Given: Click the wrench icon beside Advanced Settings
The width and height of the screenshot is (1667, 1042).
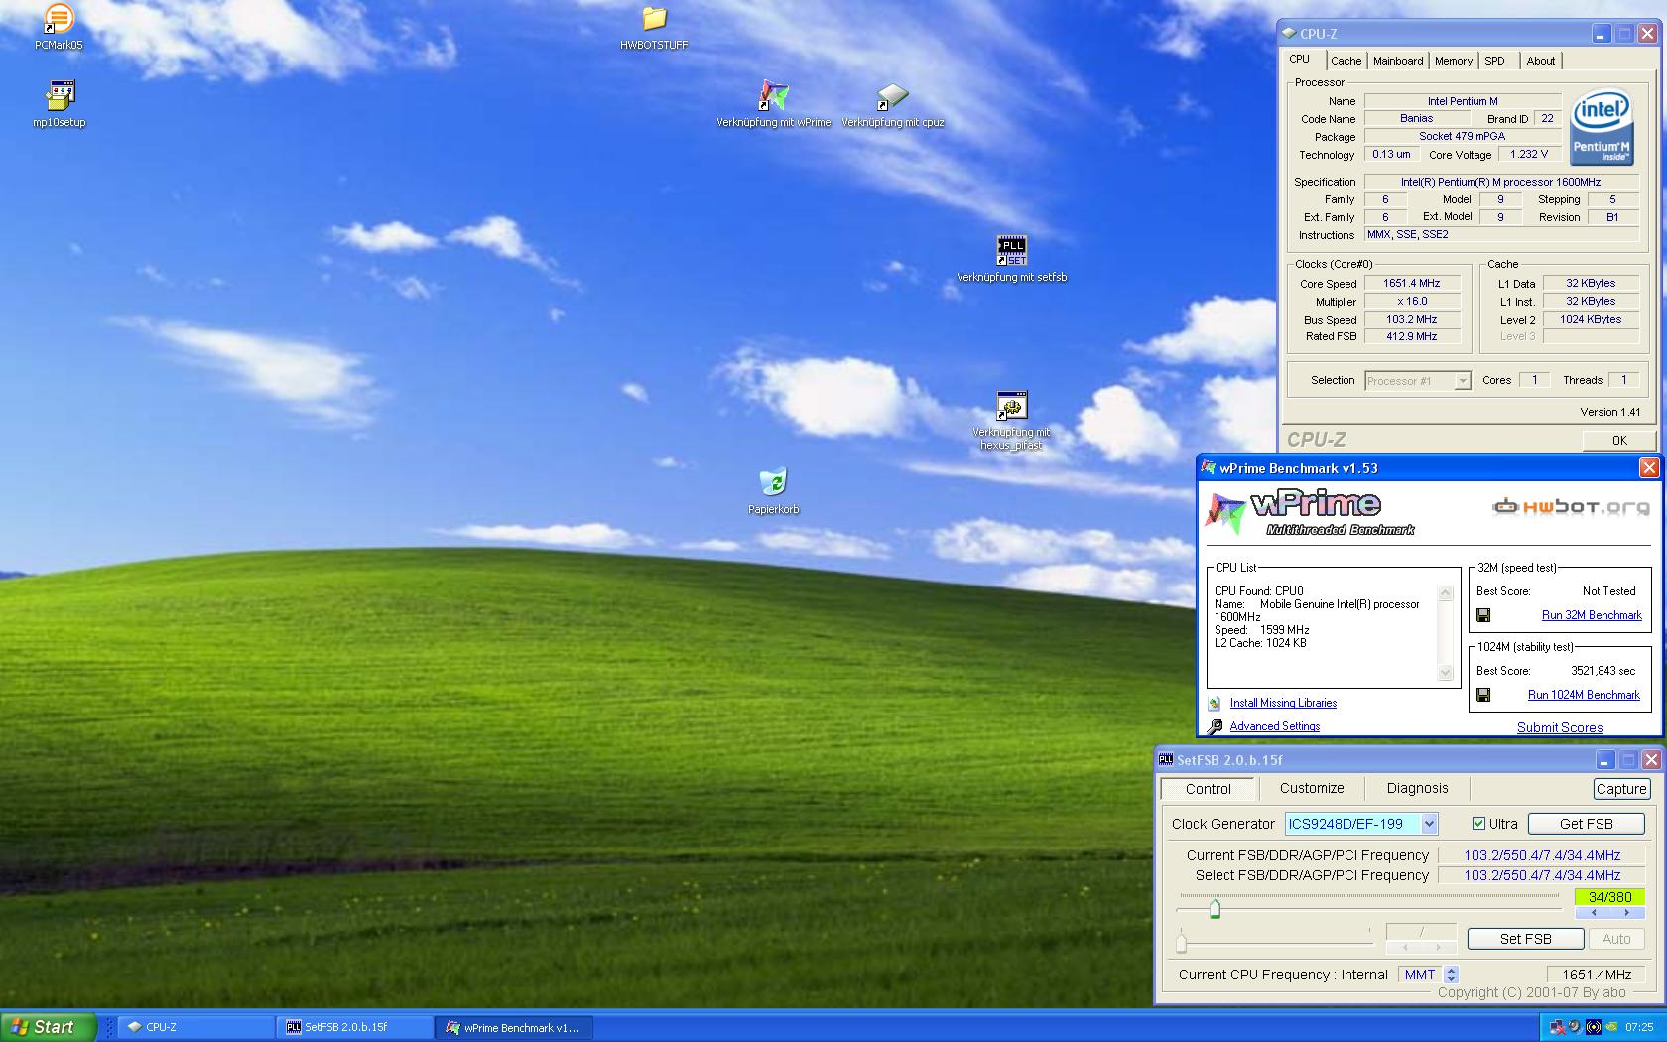Looking at the screenshot, I should [1215, 726].
